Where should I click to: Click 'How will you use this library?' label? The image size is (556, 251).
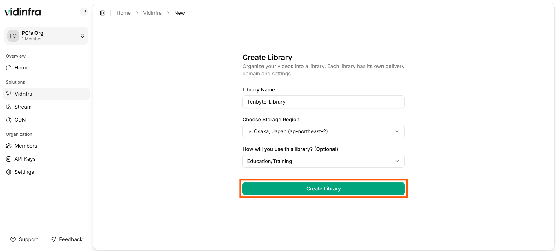coord(290,149)
